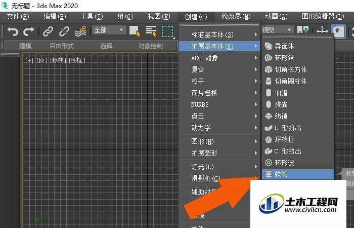Open the 编辑(E) menu
Image resolution: width=354 pixels, height=228 pixels.
point(55,17)
